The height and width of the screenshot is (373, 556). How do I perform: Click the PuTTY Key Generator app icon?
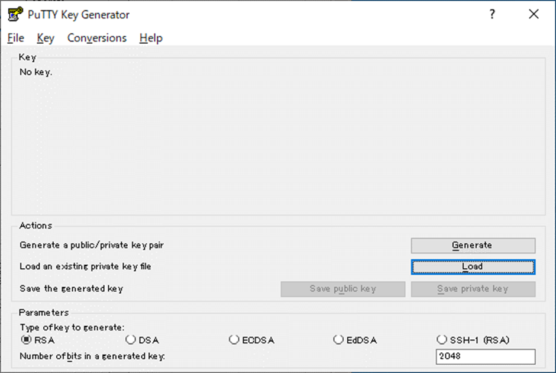tap(15, 14)
